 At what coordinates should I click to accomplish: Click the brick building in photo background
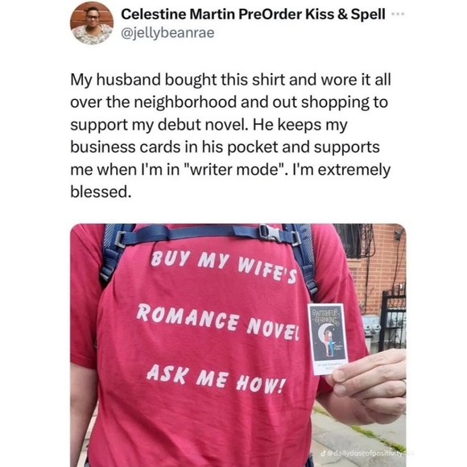click(375, 268)
